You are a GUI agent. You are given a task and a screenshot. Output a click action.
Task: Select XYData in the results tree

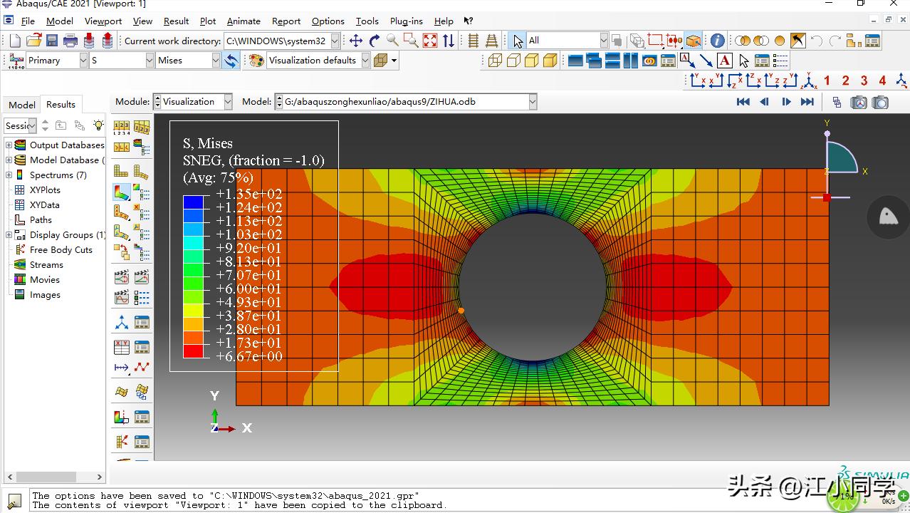point(44,204)
